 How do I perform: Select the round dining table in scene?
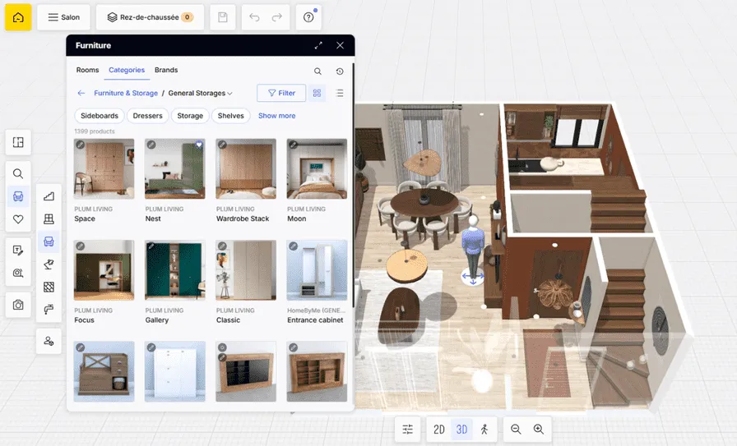(x=424, y=203)
